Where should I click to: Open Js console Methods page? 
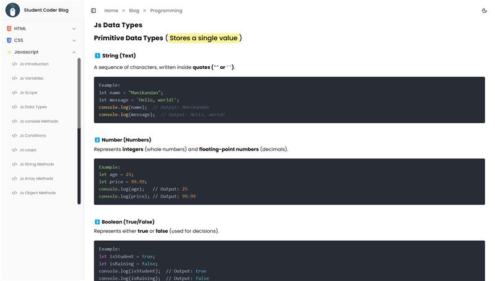pos(39,121)
